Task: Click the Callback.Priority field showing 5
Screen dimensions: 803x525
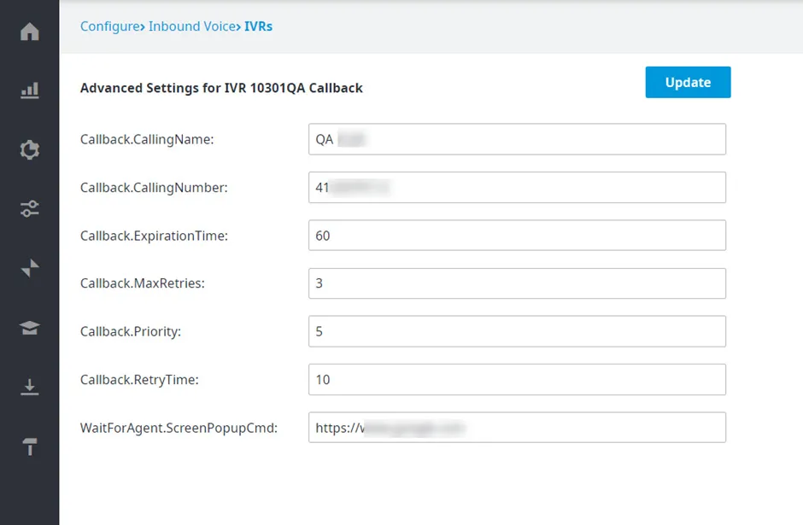Action: click(517, 331)
